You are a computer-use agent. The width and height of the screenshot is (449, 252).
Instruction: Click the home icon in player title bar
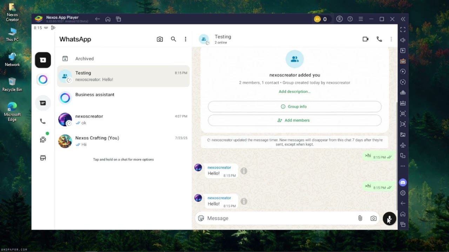(108, 19)
